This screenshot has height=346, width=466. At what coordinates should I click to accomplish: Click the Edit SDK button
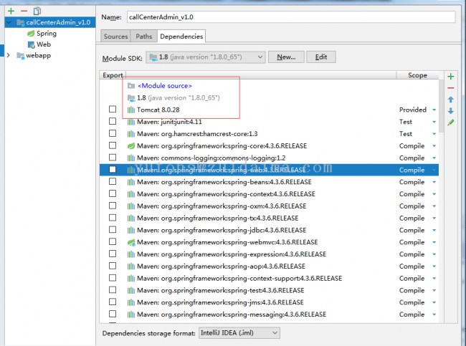click(321, 57)
